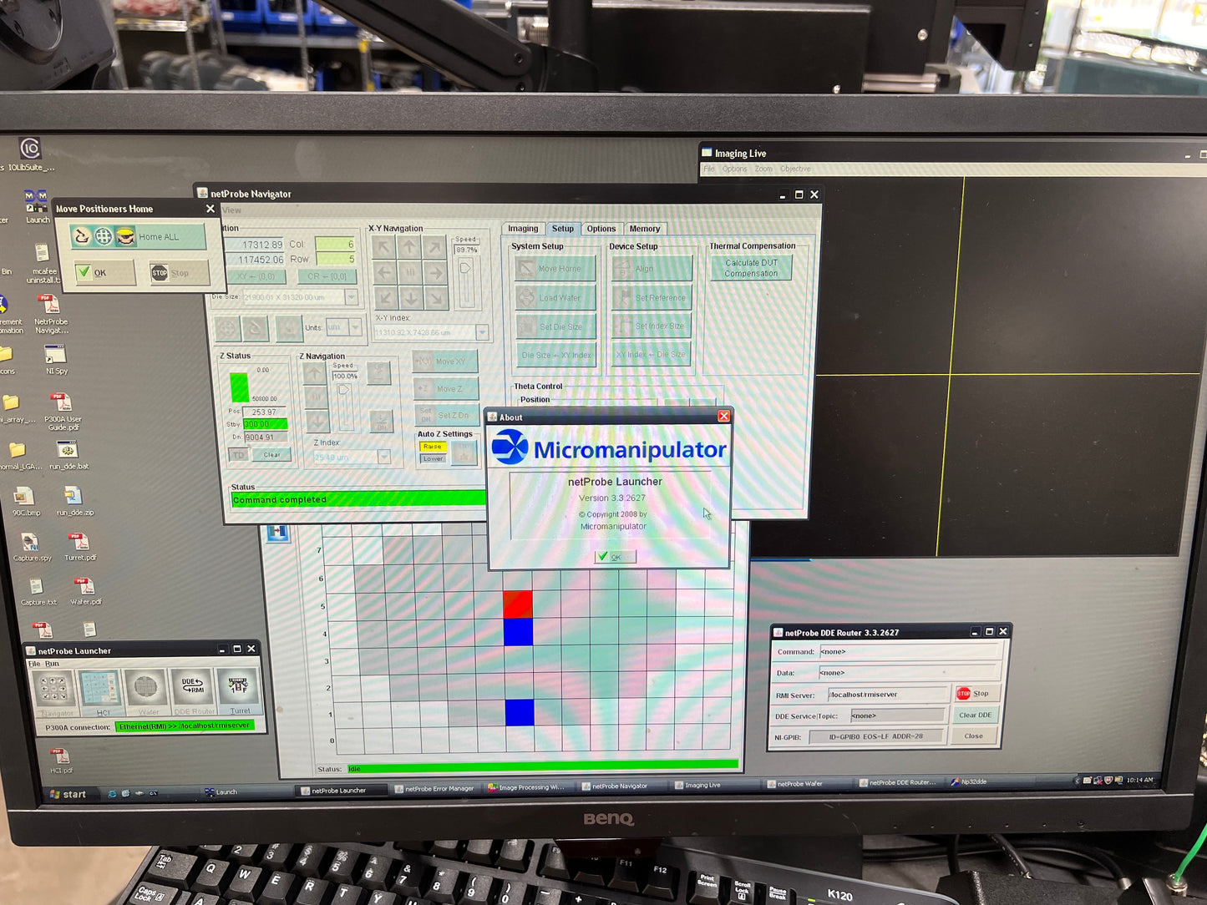Click the Stop button in DDE Router
This screenshot has height=905, width=1207.
pyautogui.click(x=974, y=694)
